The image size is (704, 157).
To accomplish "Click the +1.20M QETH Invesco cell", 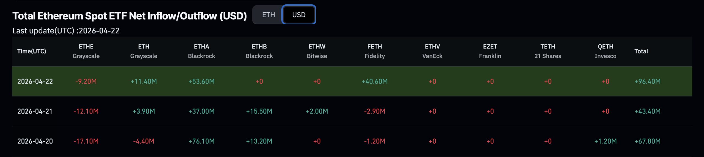I will pos(606,141).
